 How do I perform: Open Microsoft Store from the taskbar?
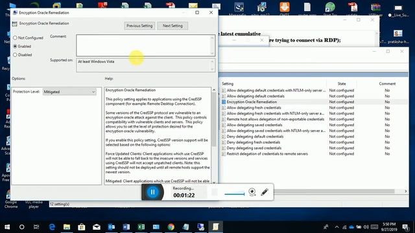[x=82, y=227]
